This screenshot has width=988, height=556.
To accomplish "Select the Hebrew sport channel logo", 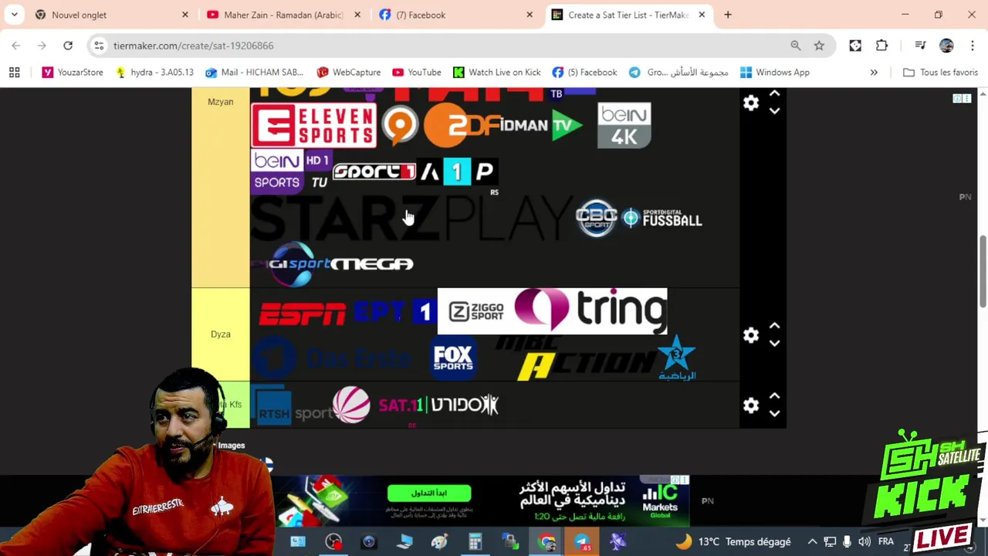I will point(463,405).
